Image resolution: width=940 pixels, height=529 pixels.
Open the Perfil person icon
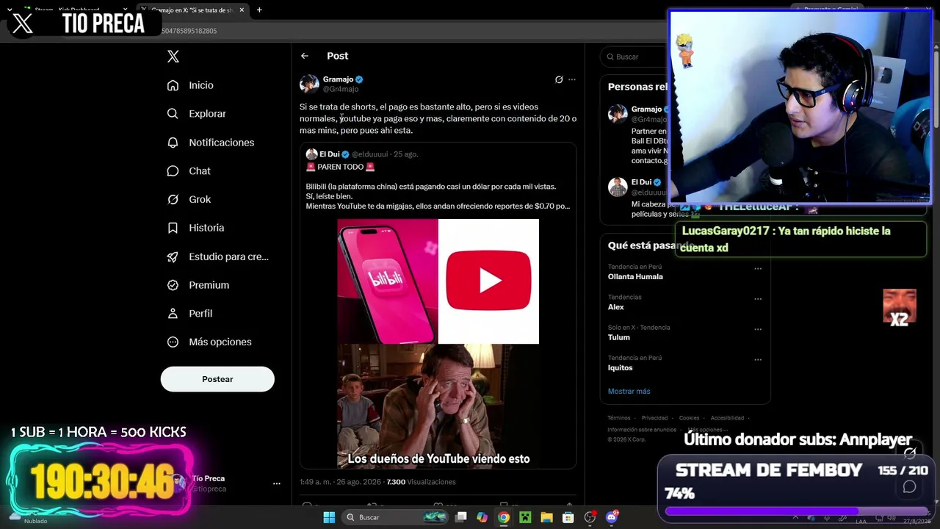tap(173, 314)
